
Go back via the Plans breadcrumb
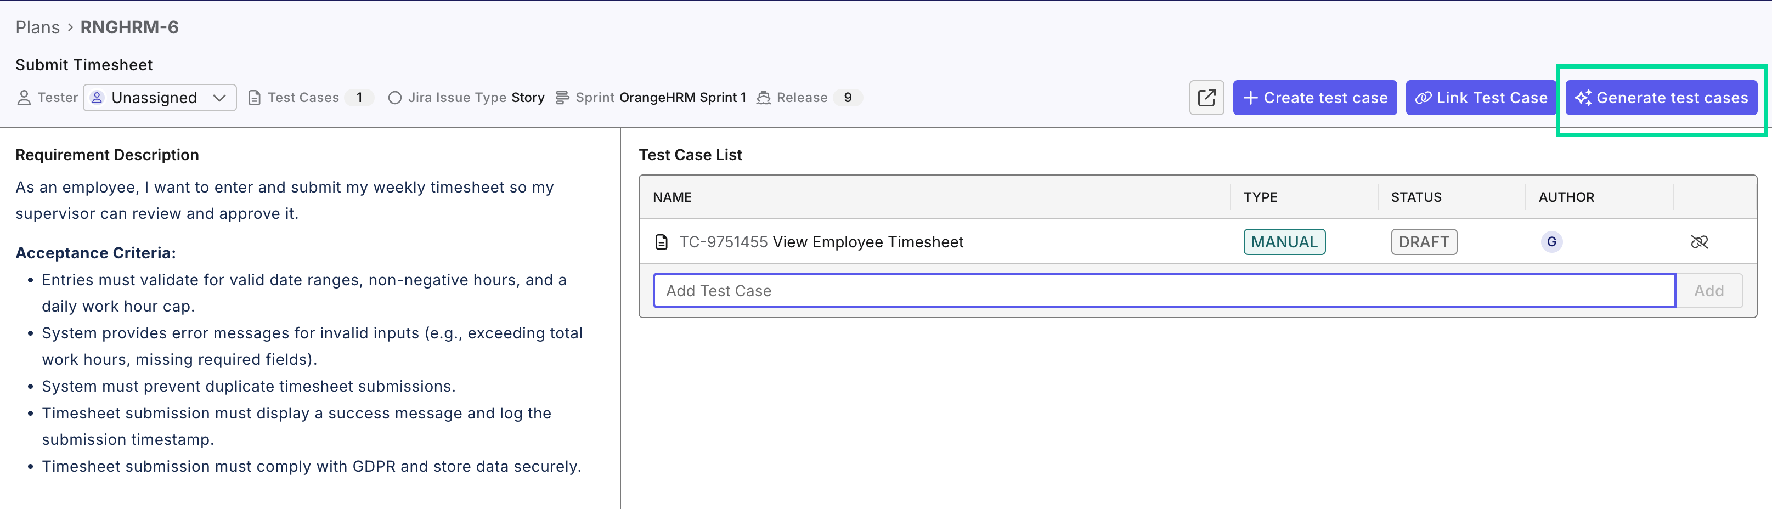click(38, 27)
